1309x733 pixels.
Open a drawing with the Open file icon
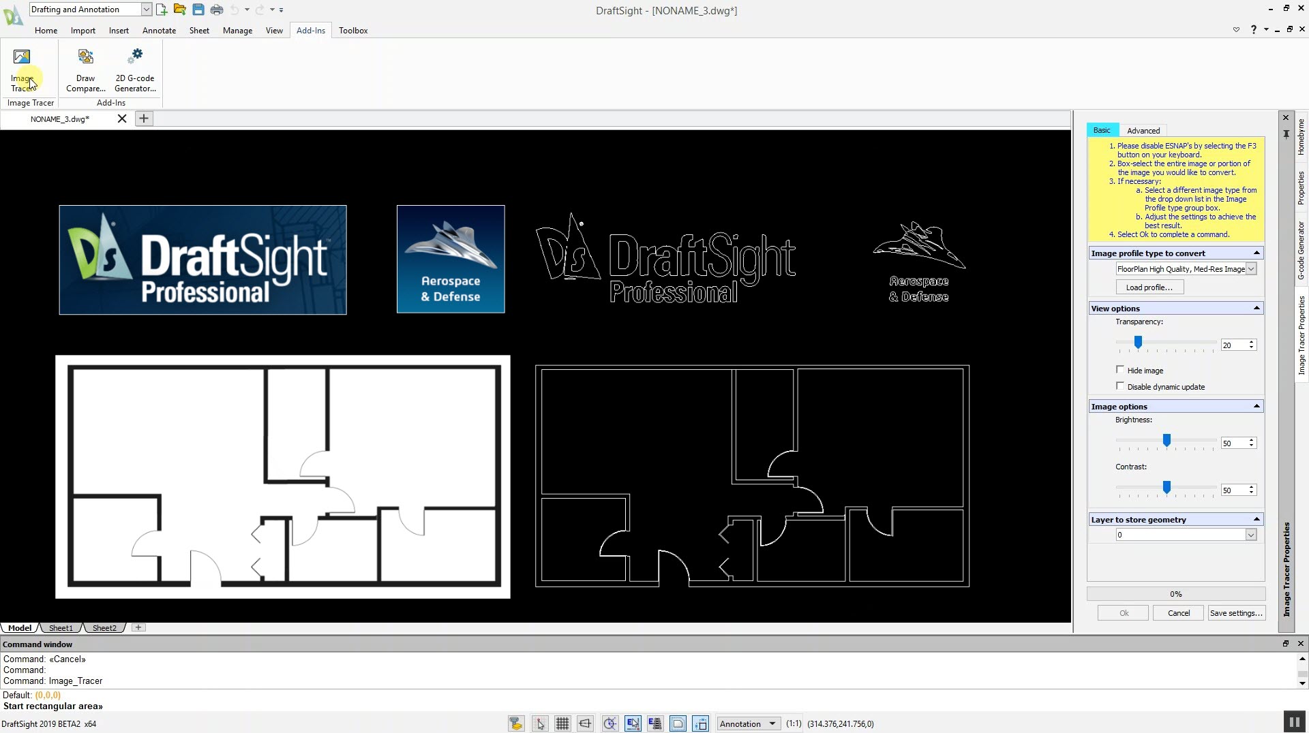(179, 10)
